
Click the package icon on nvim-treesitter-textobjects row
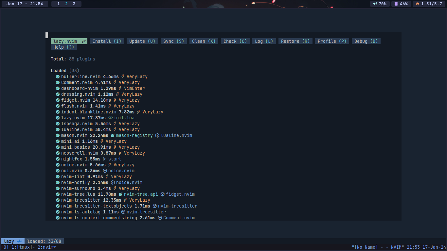154,206
